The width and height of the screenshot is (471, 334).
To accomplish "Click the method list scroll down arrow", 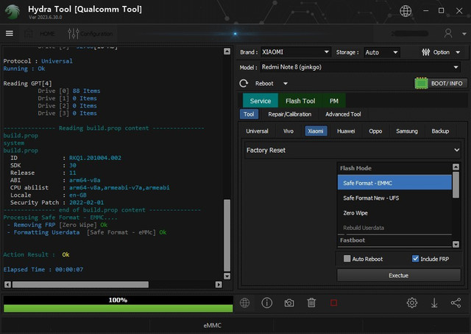I will (x=456, y=244).
